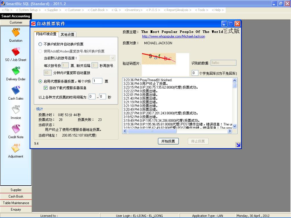Select the 不换IP或软件自动换IP投票 radio option

point(40,44)
